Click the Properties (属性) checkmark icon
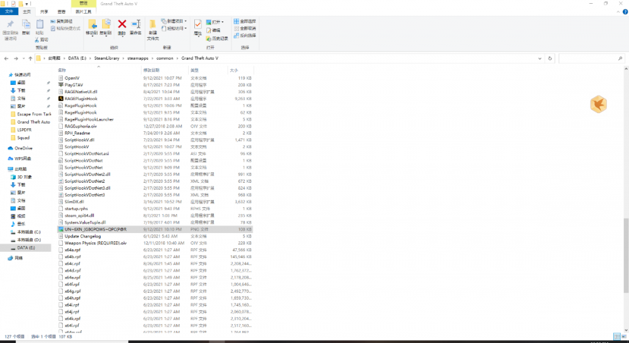 point(198,24)
